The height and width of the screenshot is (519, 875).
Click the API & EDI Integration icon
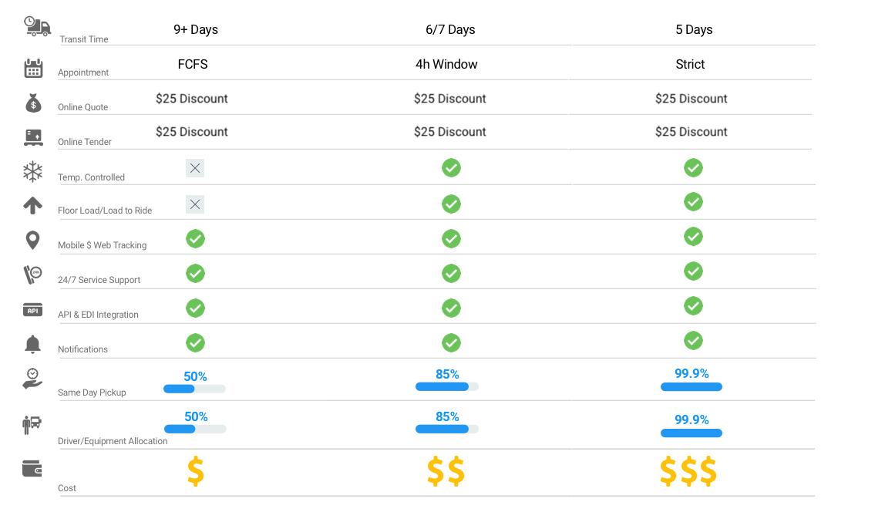33,310
